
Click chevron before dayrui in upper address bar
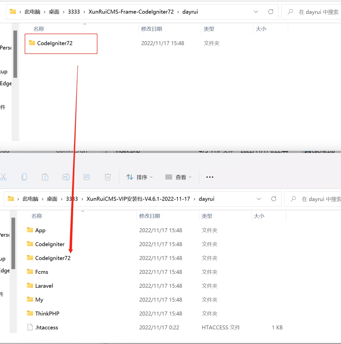[178, 12]
